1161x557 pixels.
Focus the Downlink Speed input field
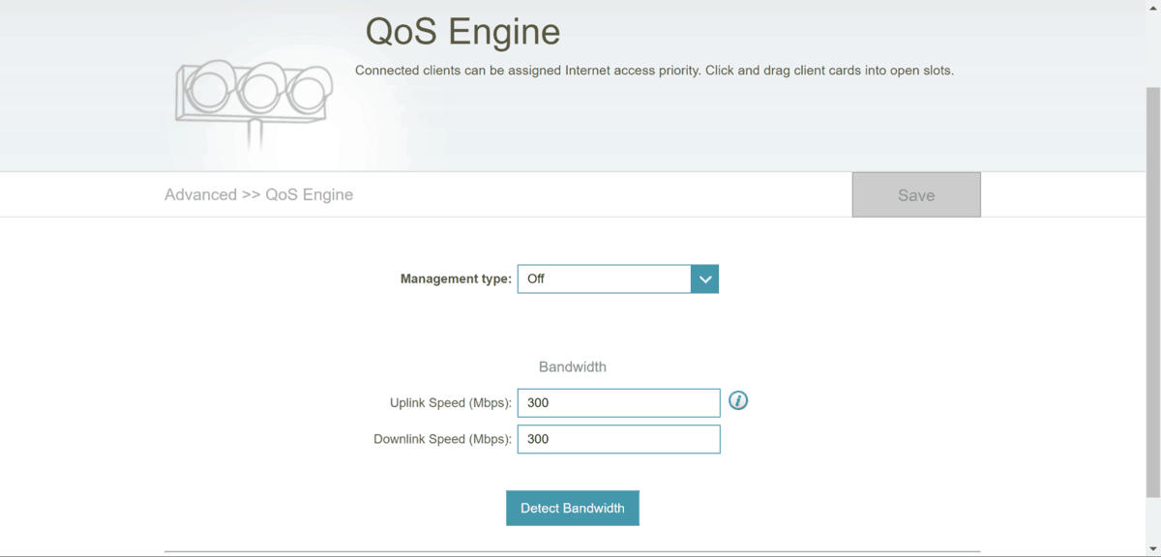(618, 439)
